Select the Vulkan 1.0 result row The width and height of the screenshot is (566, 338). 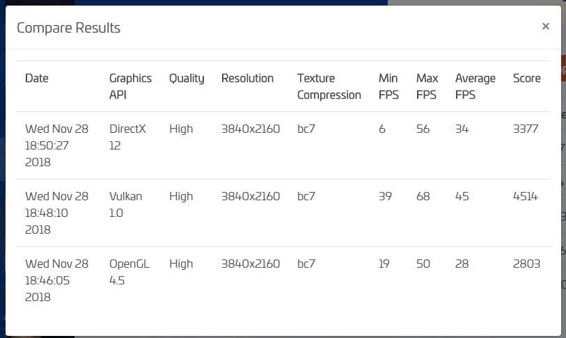[283, 213]
